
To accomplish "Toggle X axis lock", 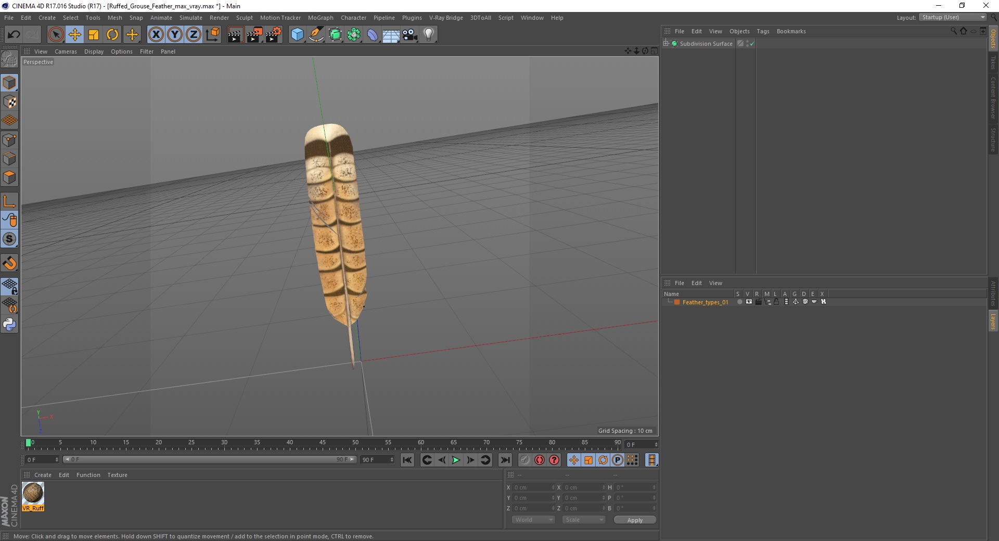I will click(x=156, y=35).
